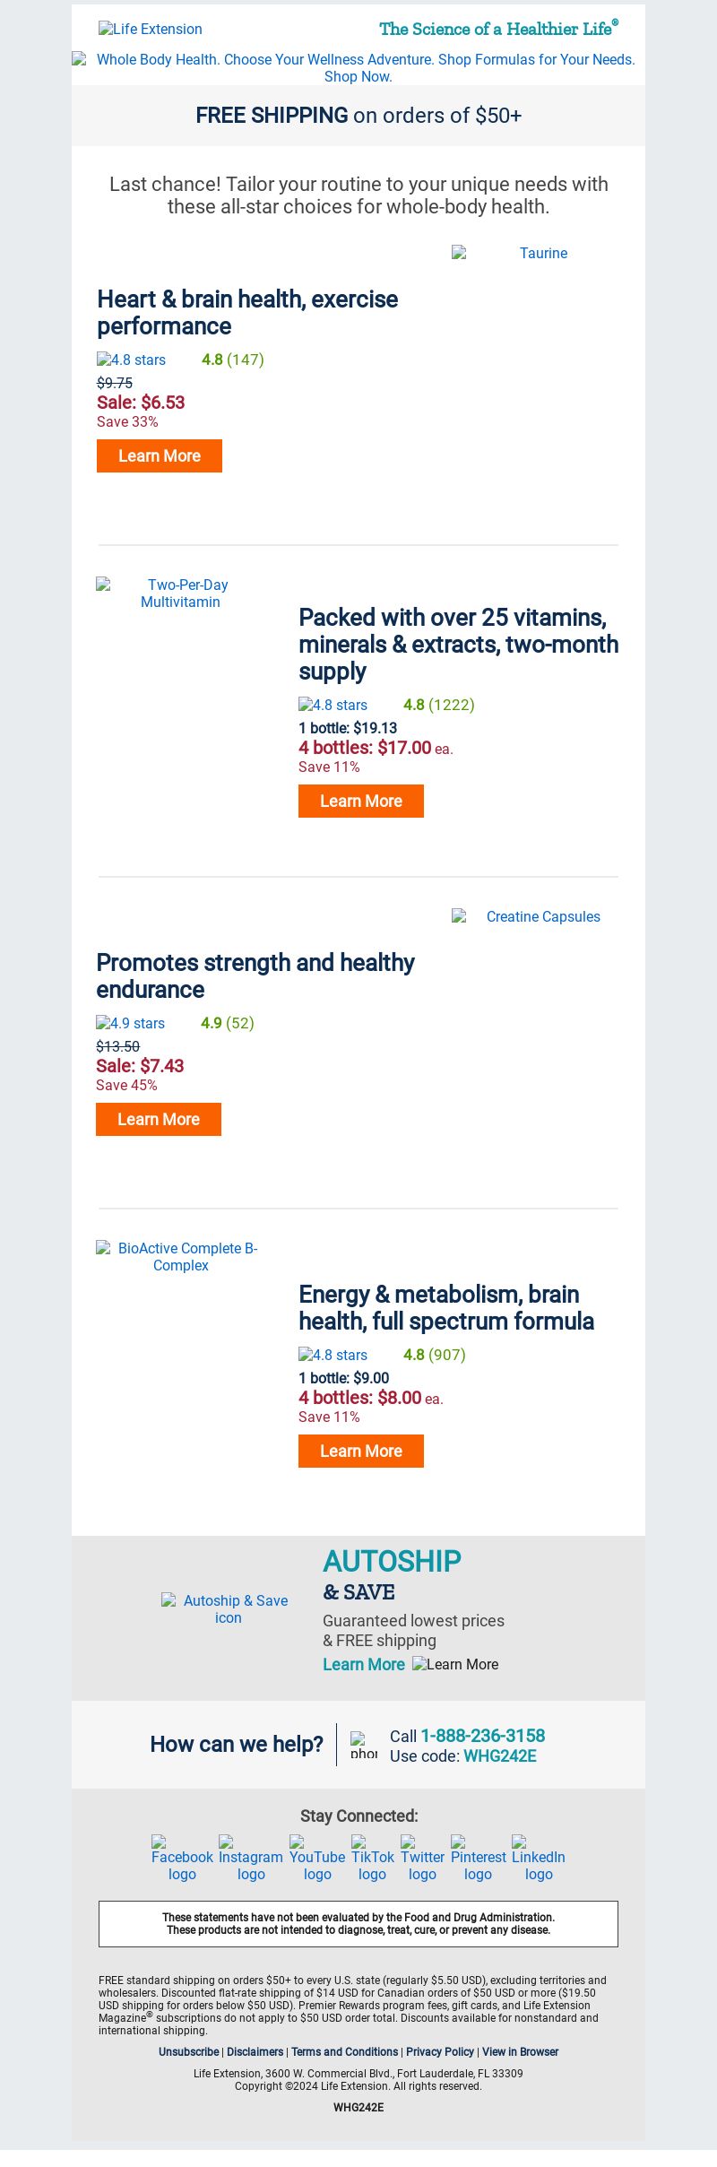Open the Twitter logo link
The height and width of the screenshot is (2167, 717).
[x=422, y=1858]
